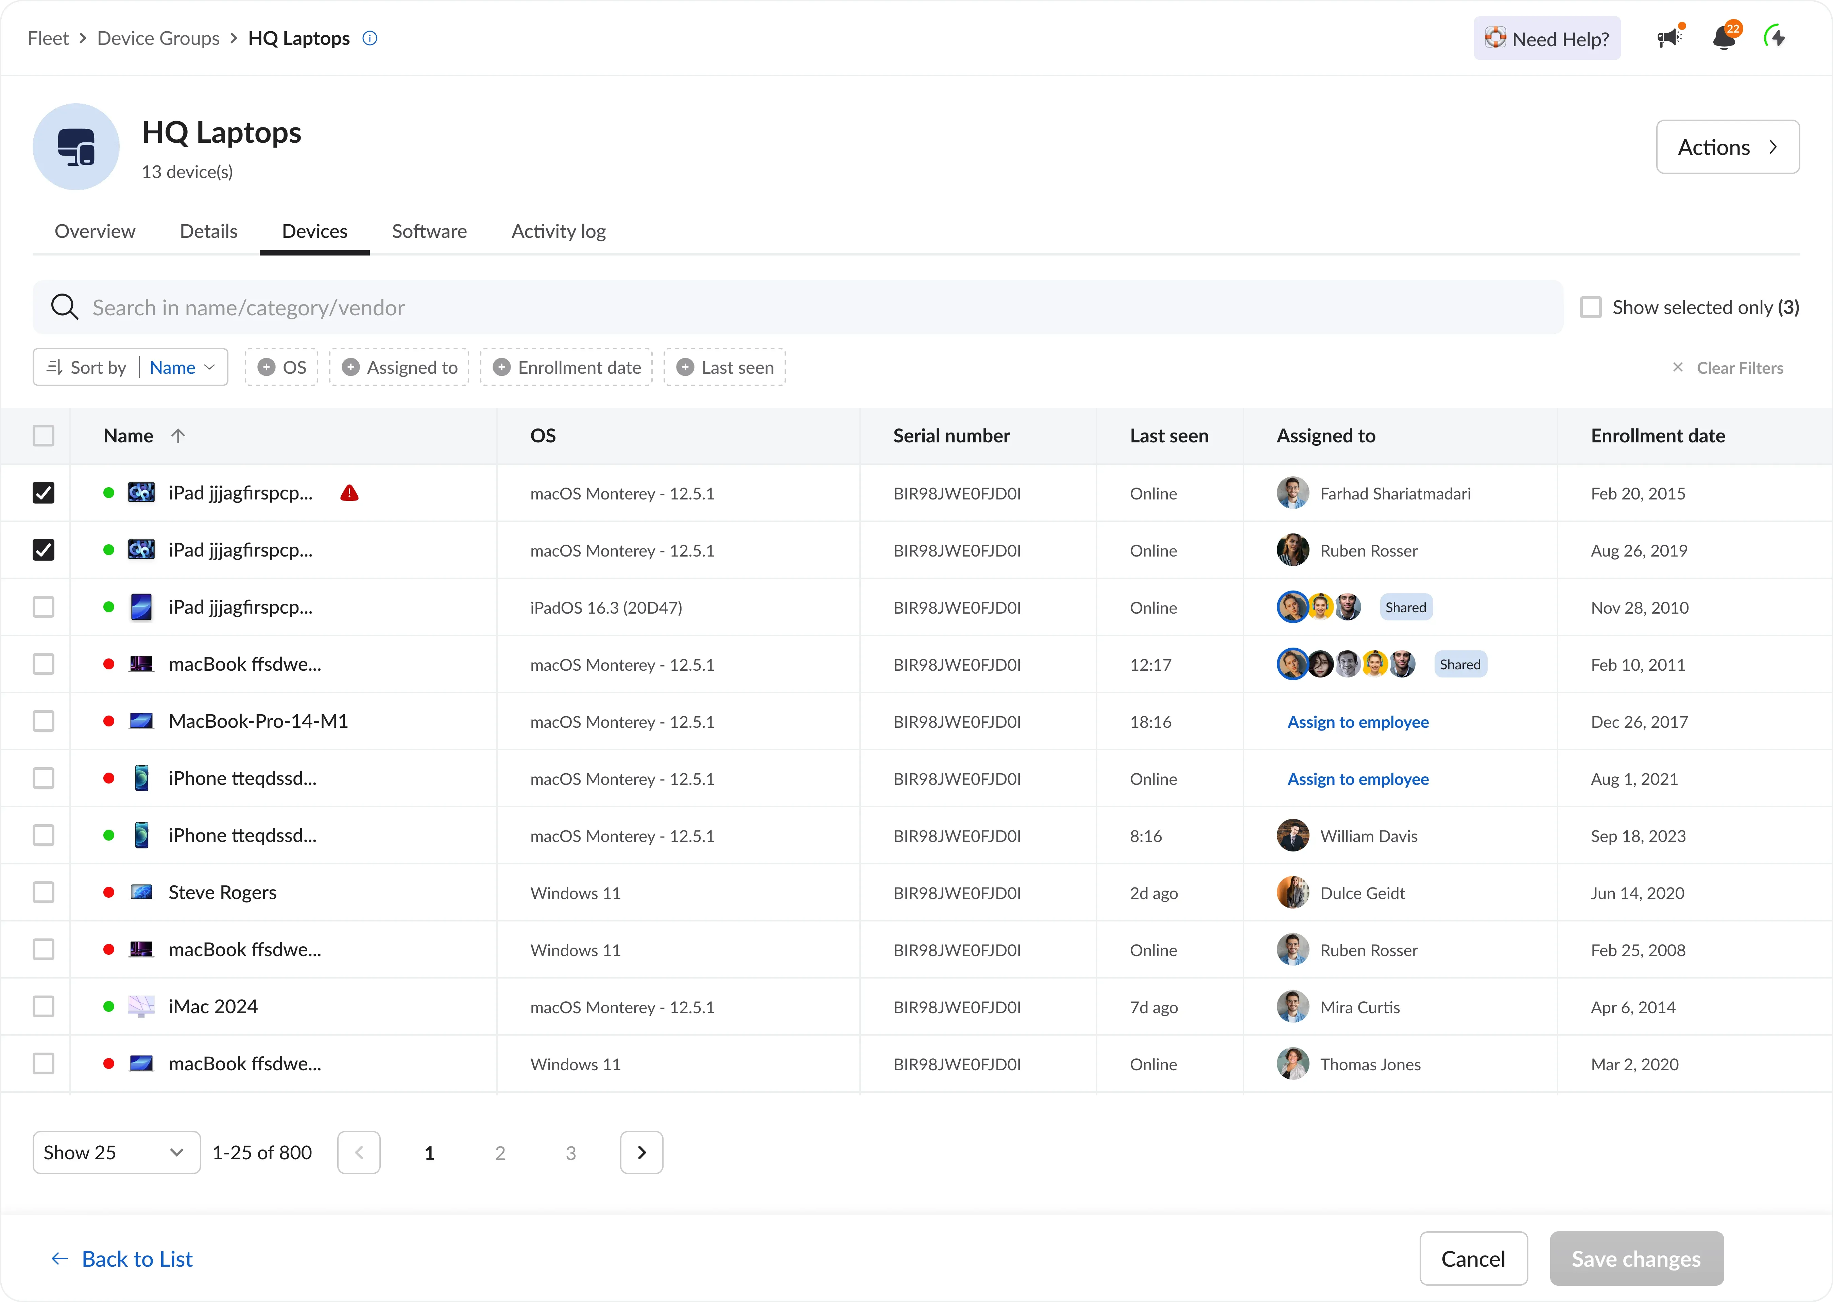Click the plus icon on OS filter

(x=266, y=367)
